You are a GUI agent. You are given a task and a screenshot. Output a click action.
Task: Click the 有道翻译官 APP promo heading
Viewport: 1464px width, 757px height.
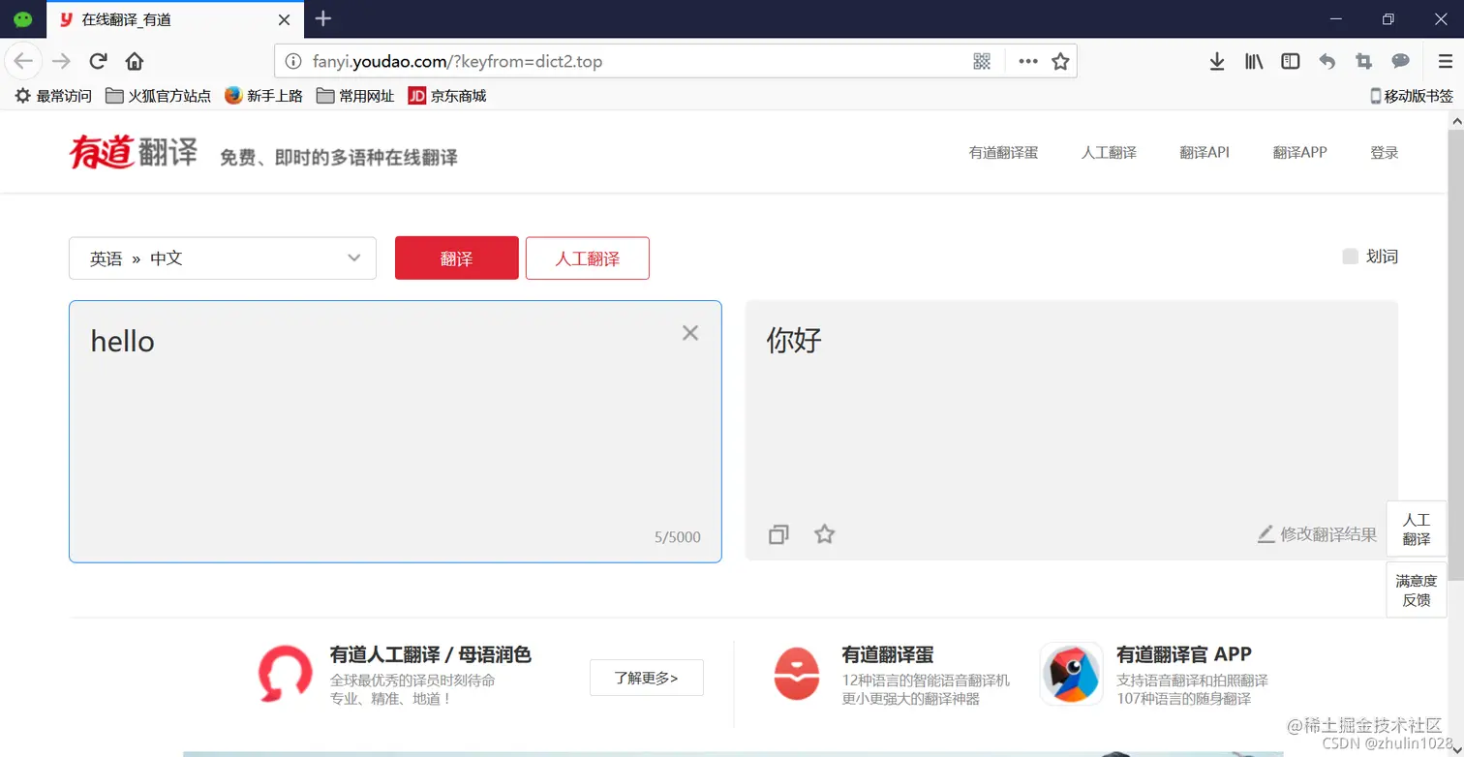pyautogui.click(x=1183, y=654)
